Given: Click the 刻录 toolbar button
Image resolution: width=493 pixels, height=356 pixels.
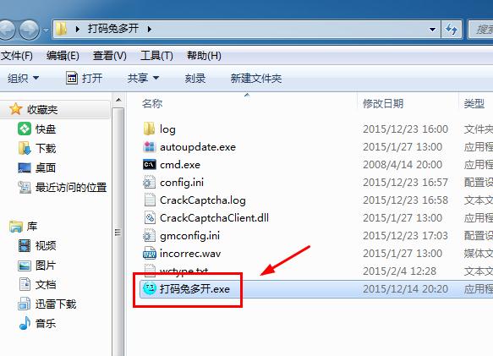Looking at the screenshot, I should (x=195, y=78).
